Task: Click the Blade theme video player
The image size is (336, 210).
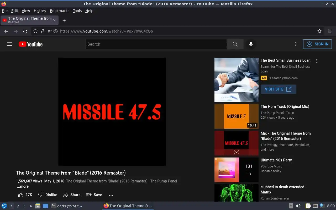Action: coord(112,112)
